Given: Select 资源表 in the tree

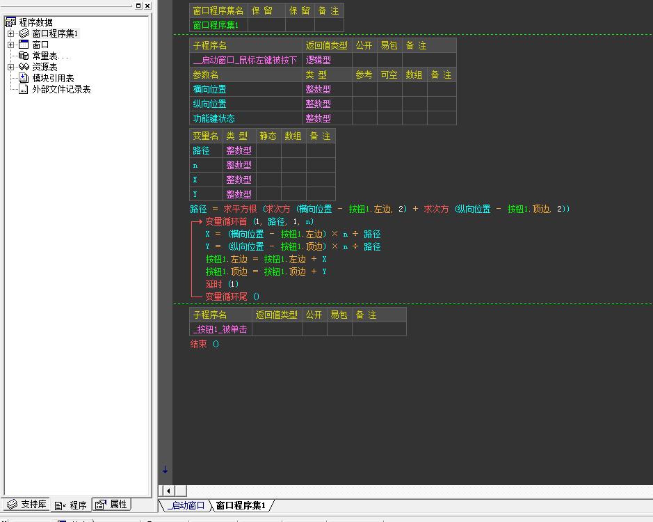Looking at the screenshot, I should pos(45,67).
